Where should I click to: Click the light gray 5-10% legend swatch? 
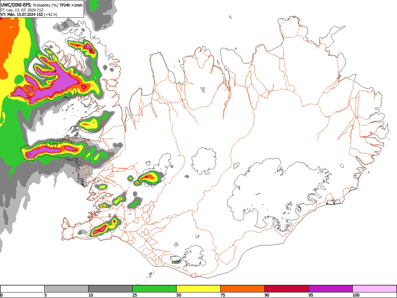[x=66, y=289]
